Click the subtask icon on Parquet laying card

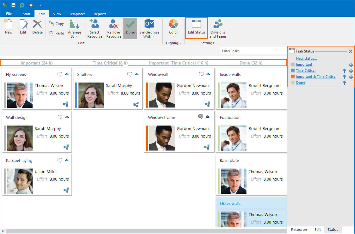coord(66,190)
